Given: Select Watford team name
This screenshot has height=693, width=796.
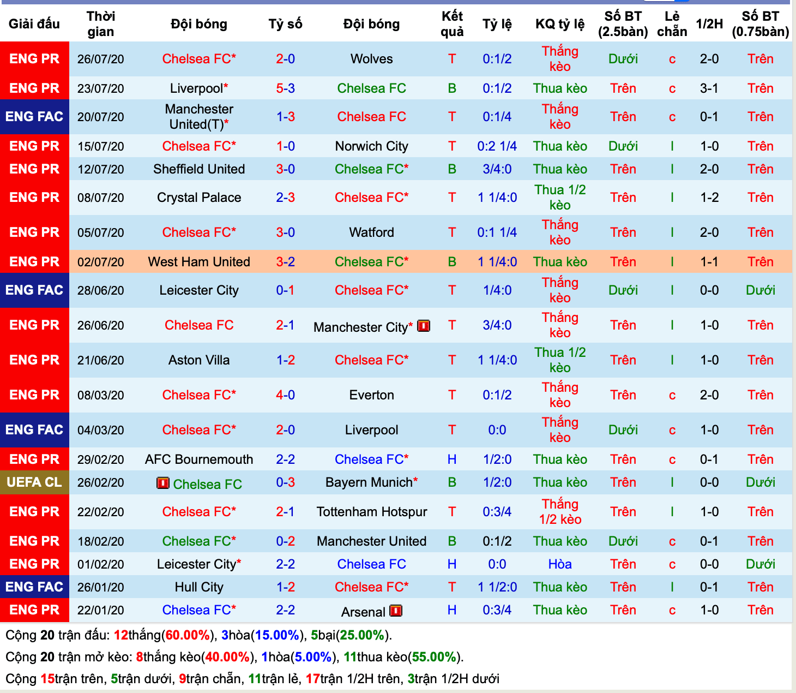Looking at the screenshot, I should [x=371, y=232].
